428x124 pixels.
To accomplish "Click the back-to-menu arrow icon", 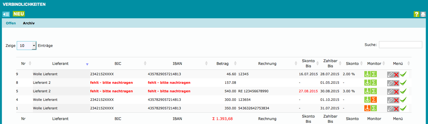I will coord(6,14).
